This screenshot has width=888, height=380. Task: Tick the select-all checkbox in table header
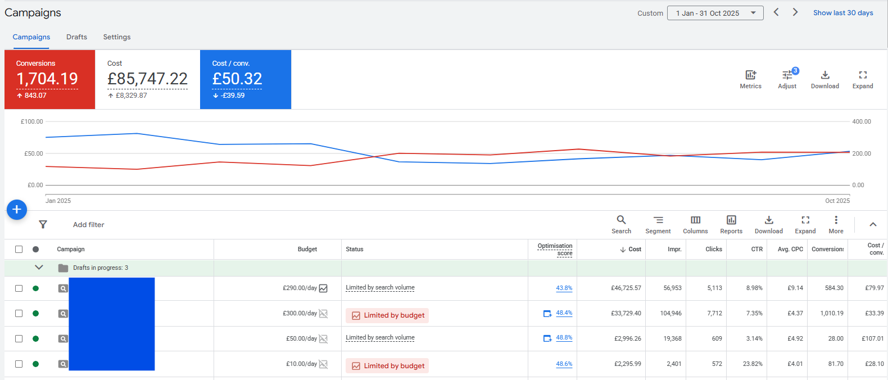click(19, 249)
